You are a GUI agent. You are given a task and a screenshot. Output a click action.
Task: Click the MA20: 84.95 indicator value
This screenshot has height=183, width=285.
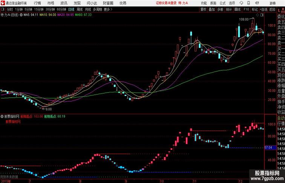[66, 15]
